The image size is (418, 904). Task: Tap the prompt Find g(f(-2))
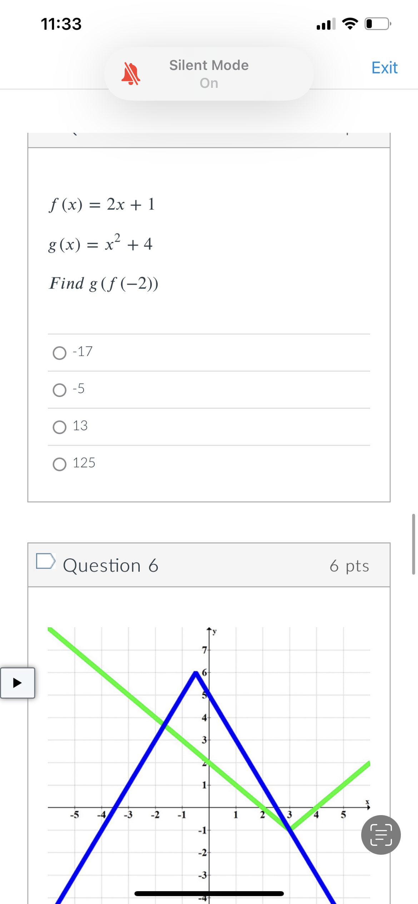point(103,284)
